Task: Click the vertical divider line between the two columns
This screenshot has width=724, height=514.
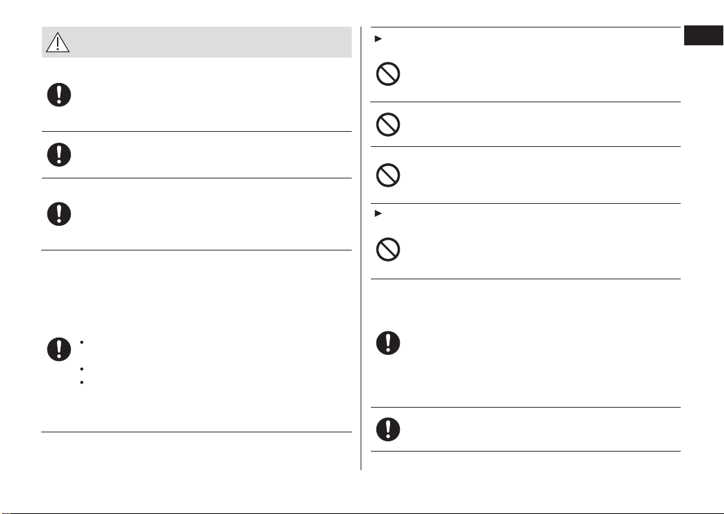Action: (361, 248)
